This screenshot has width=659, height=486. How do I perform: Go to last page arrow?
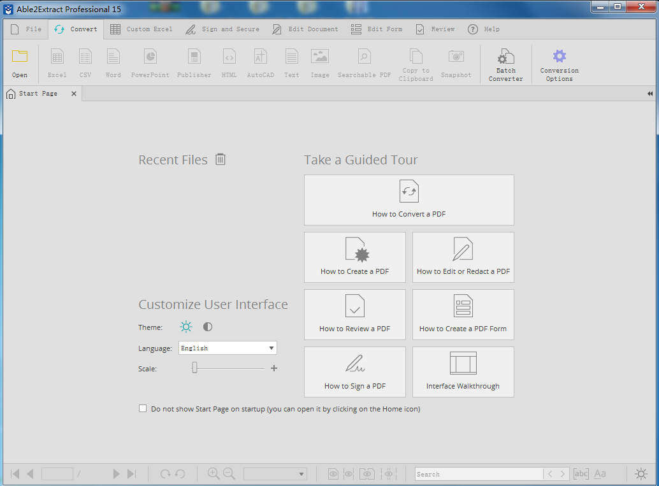(131, 474)
